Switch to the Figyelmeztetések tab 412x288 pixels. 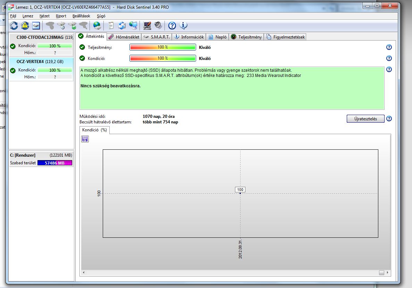click(285, 37)
